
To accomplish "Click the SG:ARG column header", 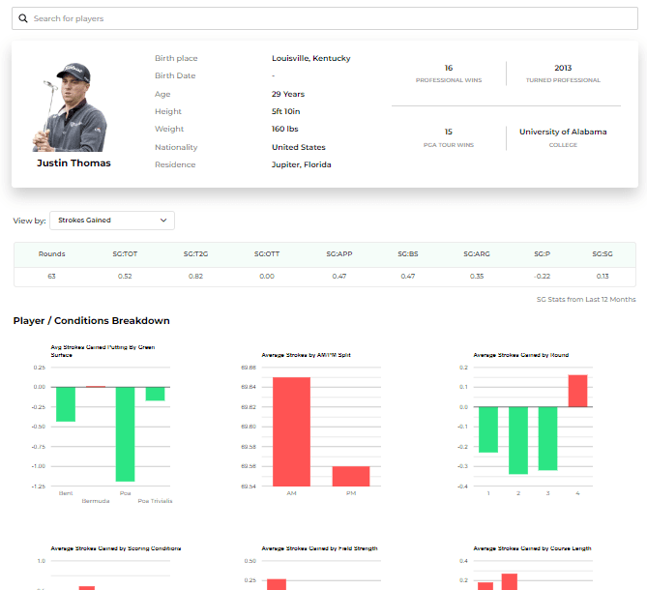I will 477,253.
